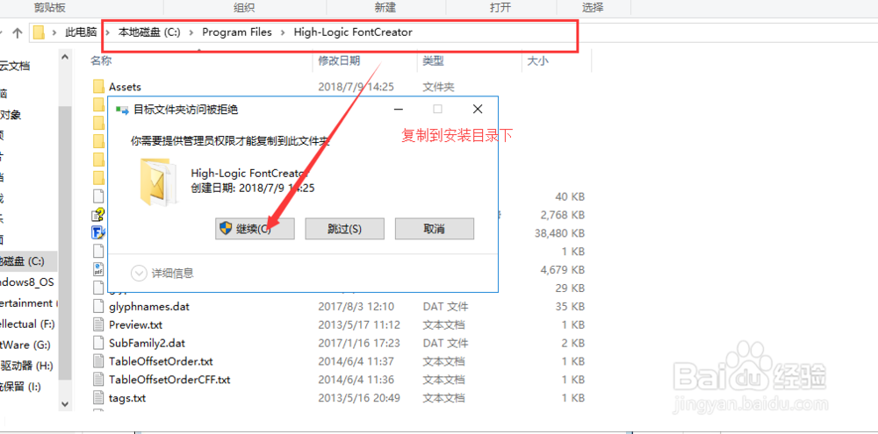Viewport: 878px width, 434px height.
Task: Select the (I:) drive in navigation pane
Action: pos(21,387)
